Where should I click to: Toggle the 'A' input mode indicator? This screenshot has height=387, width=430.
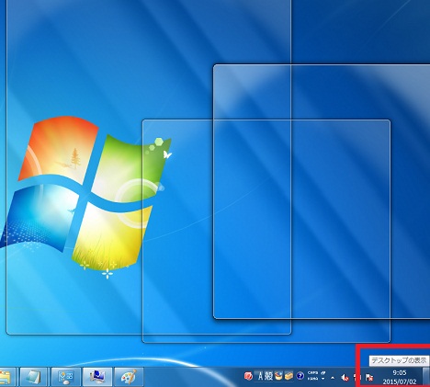pos(260,376)
